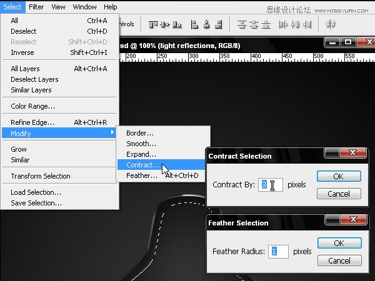375x281 pixels.
Task: Cancel the Contract Selection dialog
Action: pos(339,194)
